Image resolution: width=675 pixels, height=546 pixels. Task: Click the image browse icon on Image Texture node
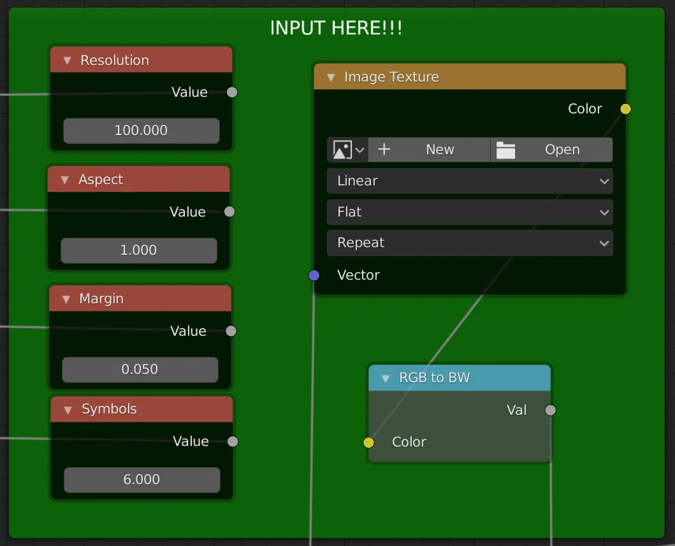343,150
